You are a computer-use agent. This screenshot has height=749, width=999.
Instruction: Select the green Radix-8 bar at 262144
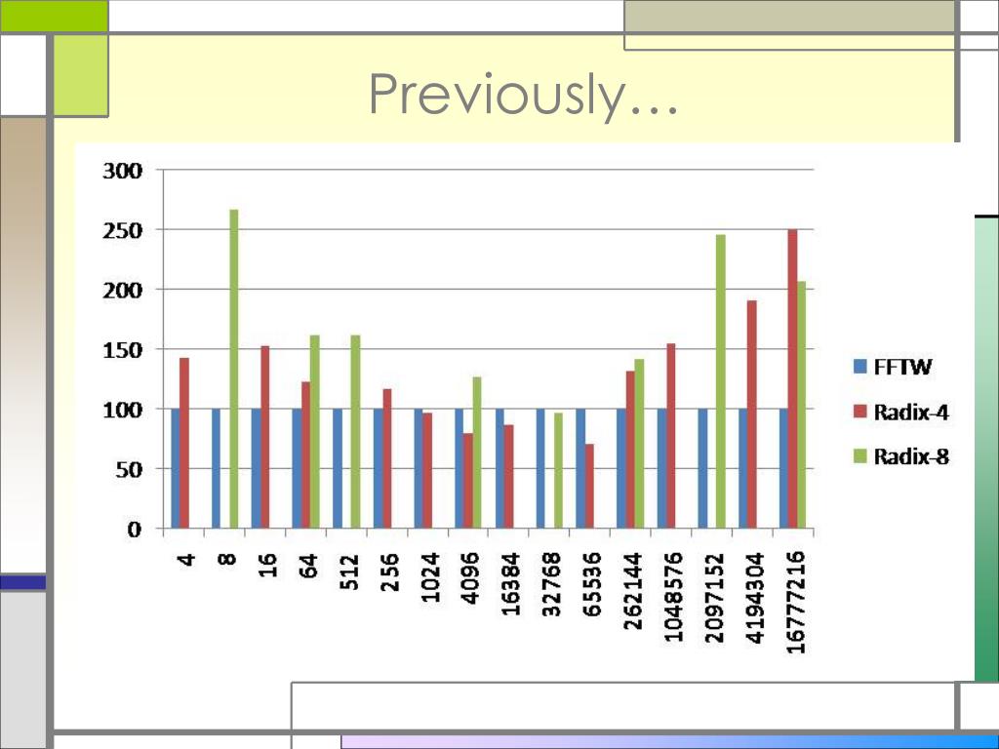pyautogui.click(x=640, y=444)
